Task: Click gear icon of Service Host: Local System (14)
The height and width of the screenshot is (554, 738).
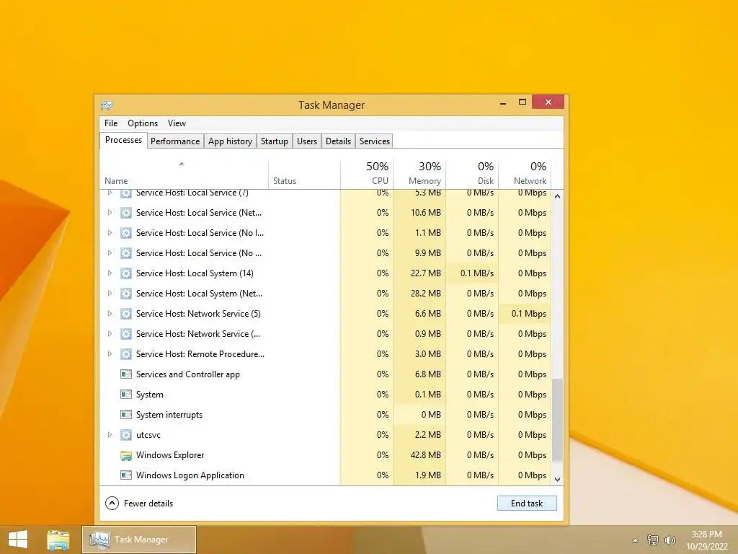Action: click(125, 273)
